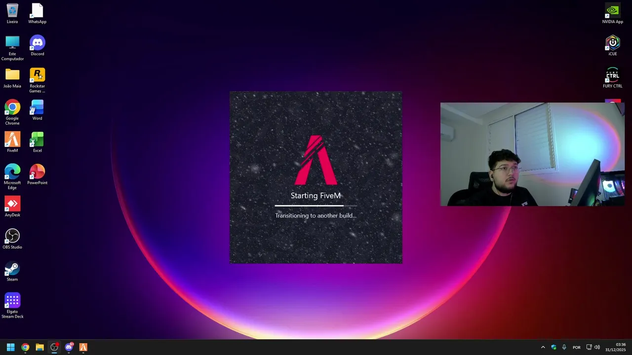The width and height of the screenshot is (632, 355).
Task: Open Windows Security tray icon
Action: tap(553, 347)
